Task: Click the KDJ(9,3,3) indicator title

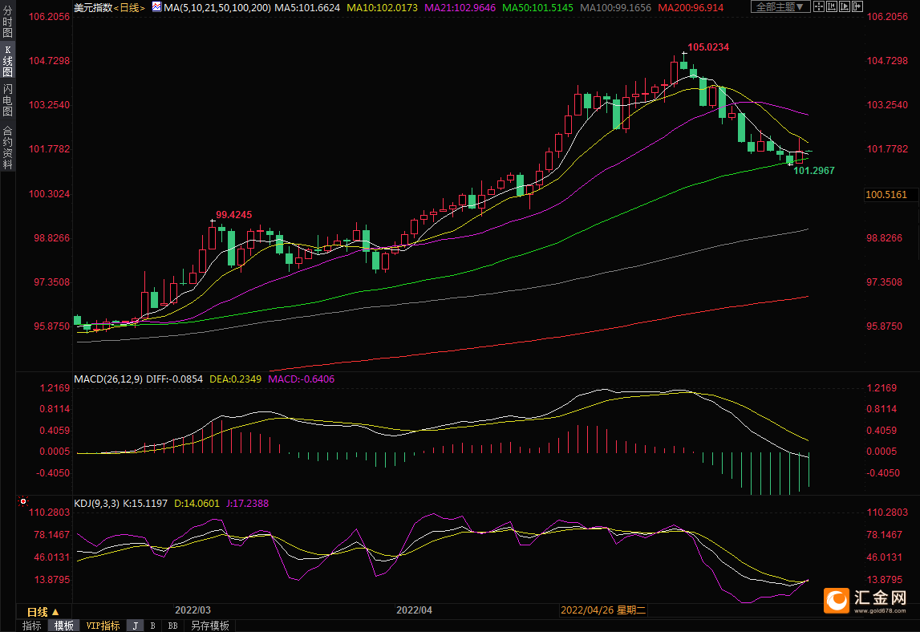Action: point(96,504)
